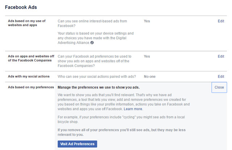Viewport: 232px width, 150px height.
Task: Click the 'Who can see your social actions paired with ads?' text
Action: click(97, 76)
